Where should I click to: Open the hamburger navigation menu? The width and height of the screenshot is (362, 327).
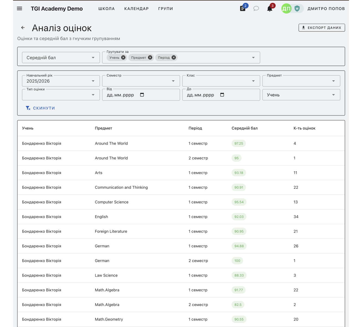tap(20, 8)
